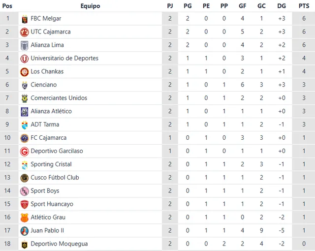Image resolution: width=315 pixels, height=251 pixels.
Task: Click the Universitario de Deportes logo
Action: coord(24,59)
